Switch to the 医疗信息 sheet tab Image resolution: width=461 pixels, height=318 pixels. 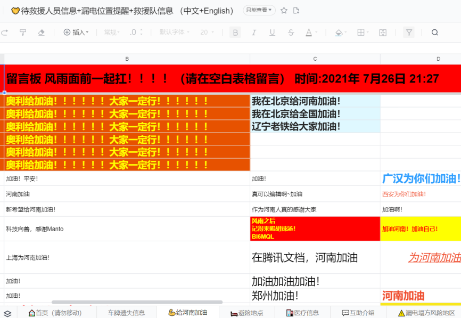[x=302, y=313]
